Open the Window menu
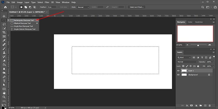Screen dimensions: 218x109 click(66, 2)
